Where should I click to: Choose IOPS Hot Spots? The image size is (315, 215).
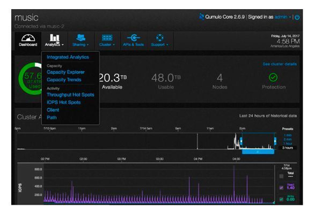click(x=63, y=102)
